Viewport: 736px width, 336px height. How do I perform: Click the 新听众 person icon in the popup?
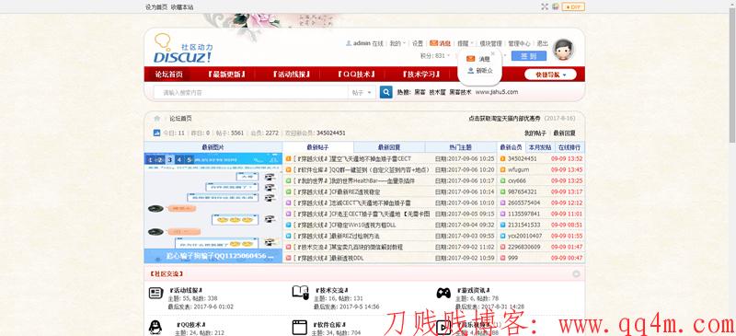pos(471,71)
